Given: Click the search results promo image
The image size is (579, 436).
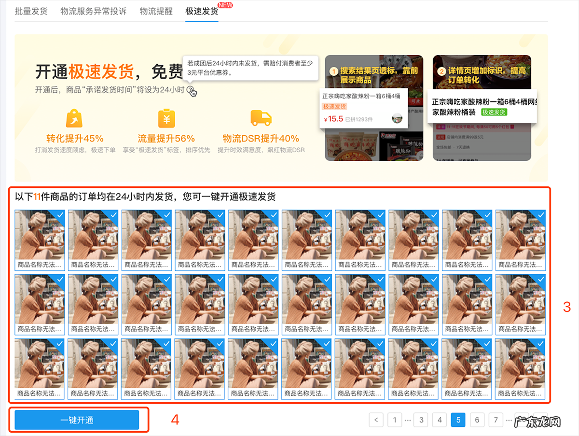Looking at the screenshot, I should (x=374, y=108).
